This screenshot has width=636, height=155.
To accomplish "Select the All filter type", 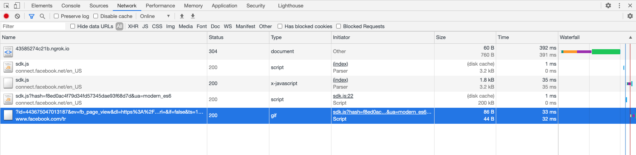I will (x=119, y=26).
